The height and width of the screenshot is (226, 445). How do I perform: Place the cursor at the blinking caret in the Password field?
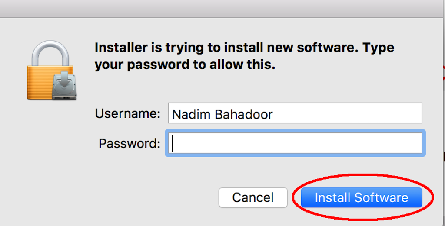pos(172,143)
